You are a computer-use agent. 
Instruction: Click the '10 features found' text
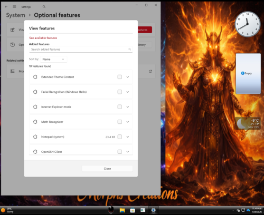(x=40, y=66)
